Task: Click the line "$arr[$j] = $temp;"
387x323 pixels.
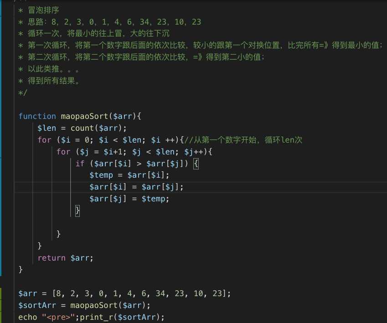Action: (x=129, y=199)
